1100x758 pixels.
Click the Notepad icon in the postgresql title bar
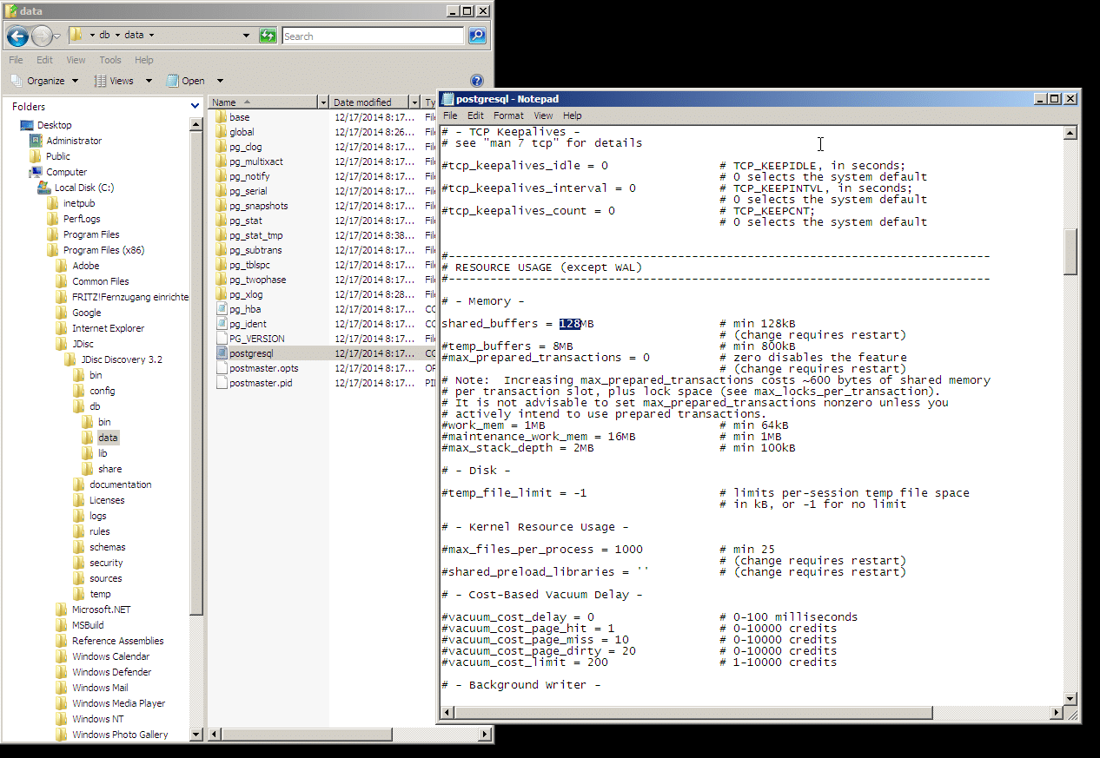coord(447,98)
